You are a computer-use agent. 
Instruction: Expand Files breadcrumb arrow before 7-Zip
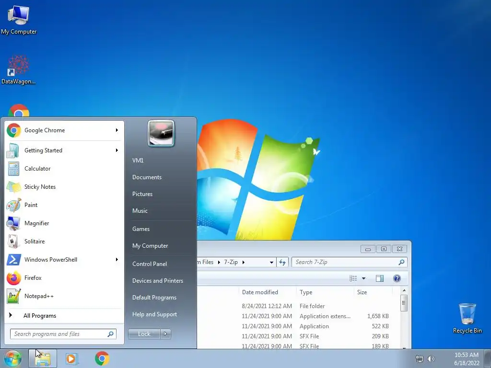[219, 262]
